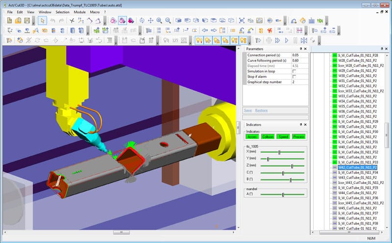Click the Zoom out magnifier icon

click(x=168, y=21)
